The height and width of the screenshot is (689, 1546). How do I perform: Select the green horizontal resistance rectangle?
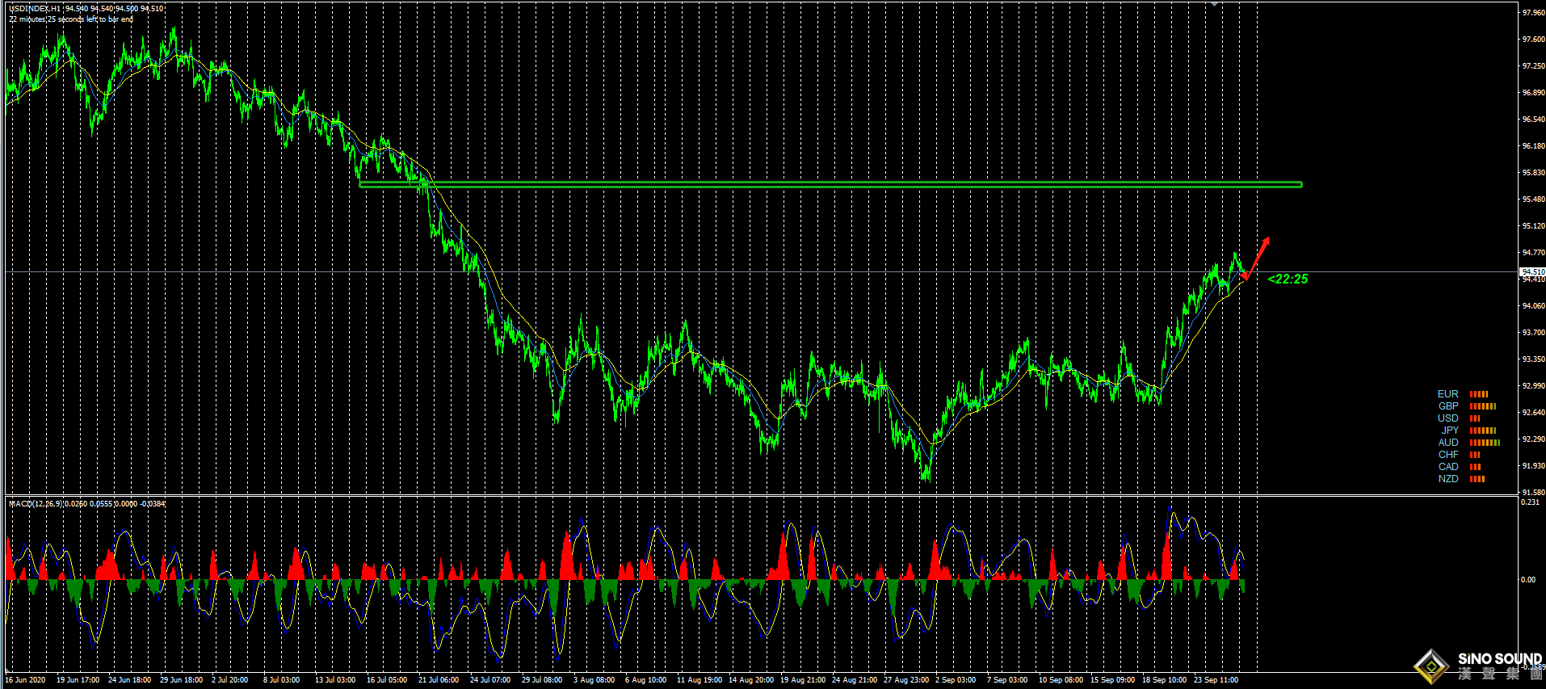tap(830, 184)
